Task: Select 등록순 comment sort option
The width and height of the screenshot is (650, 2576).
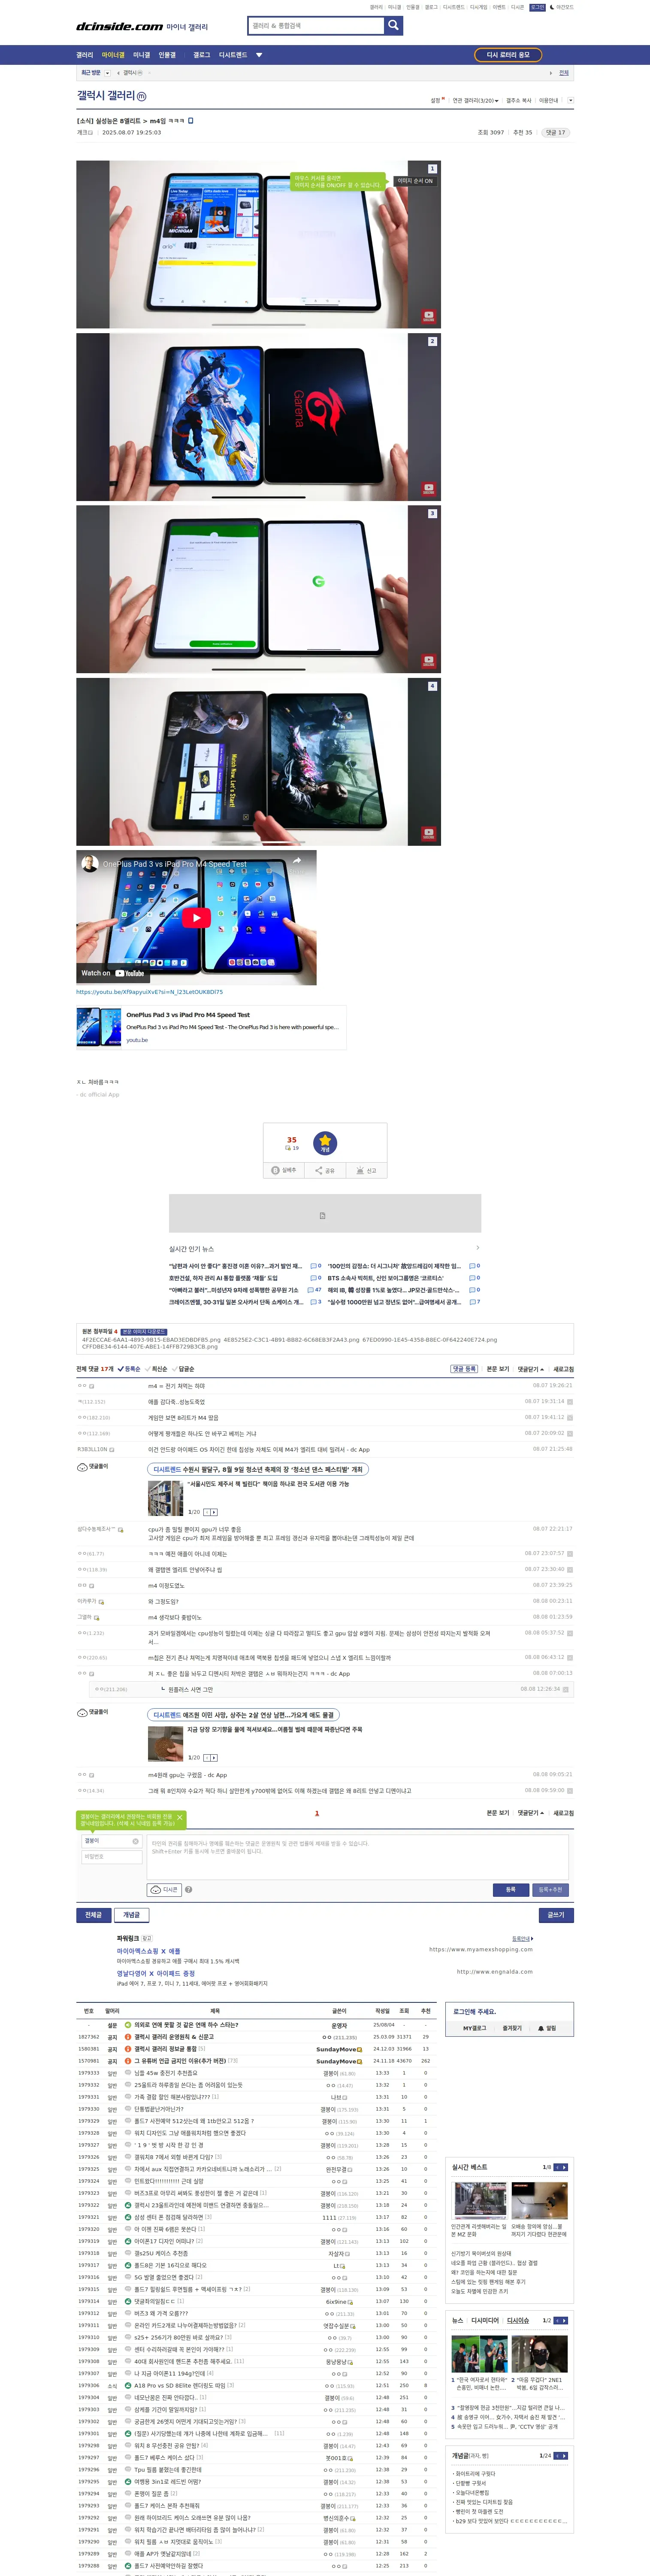Action: point(129,1369)
